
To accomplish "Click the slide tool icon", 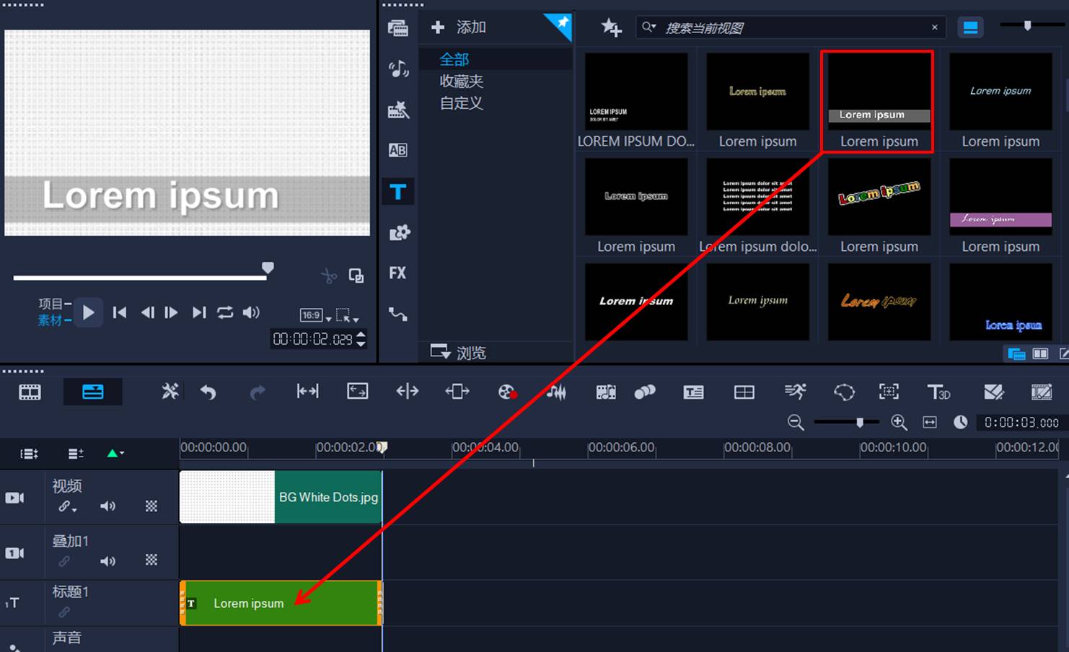I will (x=457, y=391).
